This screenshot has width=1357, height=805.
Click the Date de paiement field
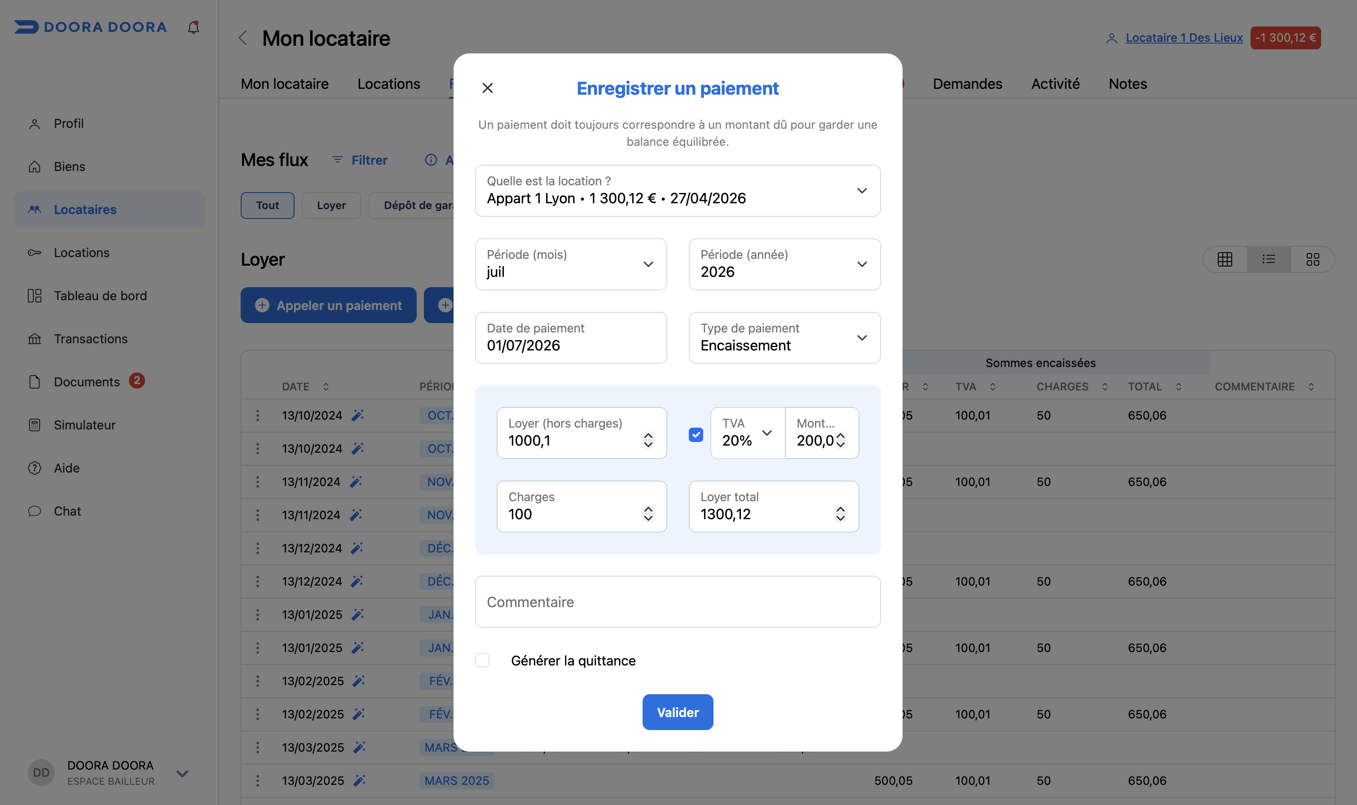[570, 337]
